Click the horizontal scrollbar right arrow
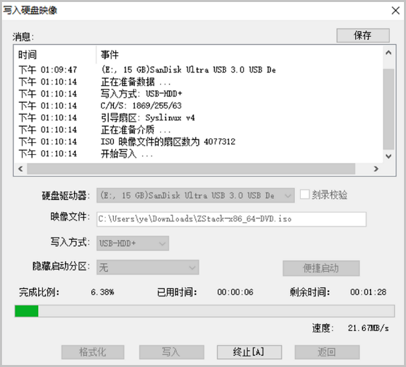Viewport: 406px width, 367px height. [x=377, y=169]
